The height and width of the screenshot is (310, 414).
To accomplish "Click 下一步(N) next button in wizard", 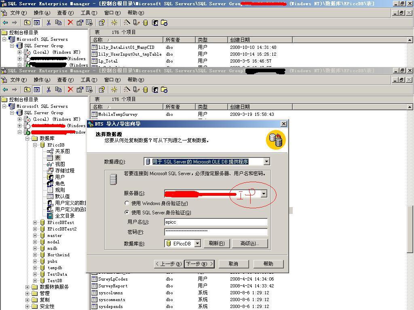I will coord(199,264).
